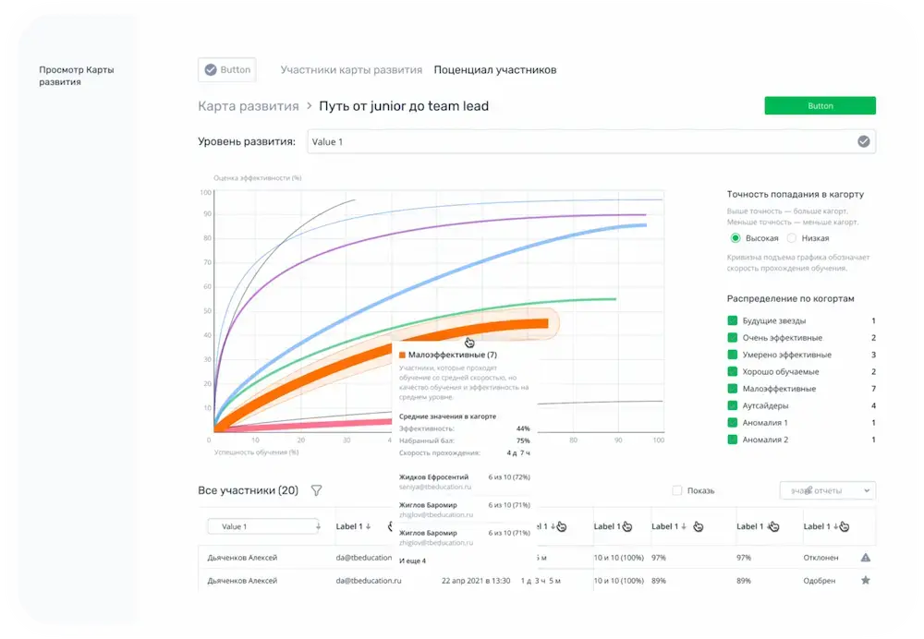The height and width of the screenshot is (639, 924).
Task: Toggle the Будущие звезды cohort checkbox
Action: [x=733, y=320]
